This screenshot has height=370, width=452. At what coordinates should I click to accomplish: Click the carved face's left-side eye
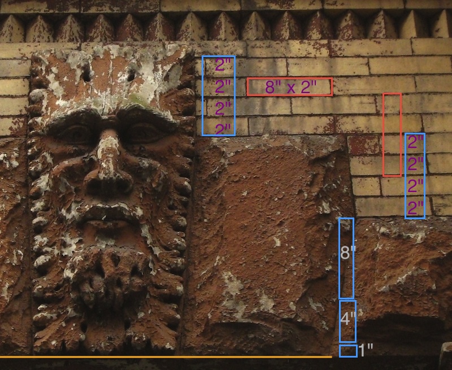pos(72,134)
